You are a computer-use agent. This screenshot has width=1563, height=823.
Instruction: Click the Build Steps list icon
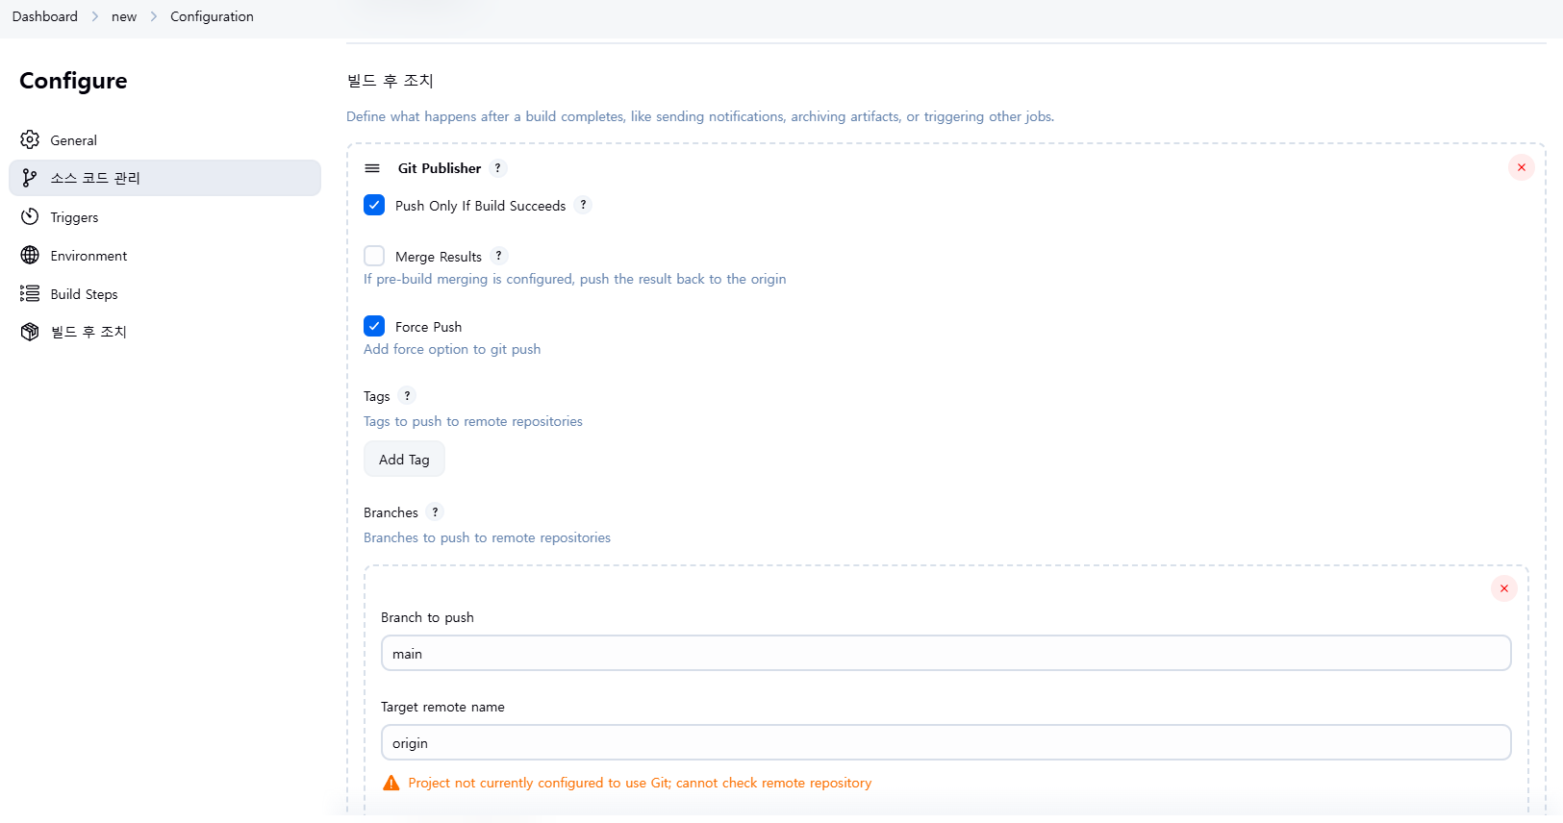tap(30, 293)
